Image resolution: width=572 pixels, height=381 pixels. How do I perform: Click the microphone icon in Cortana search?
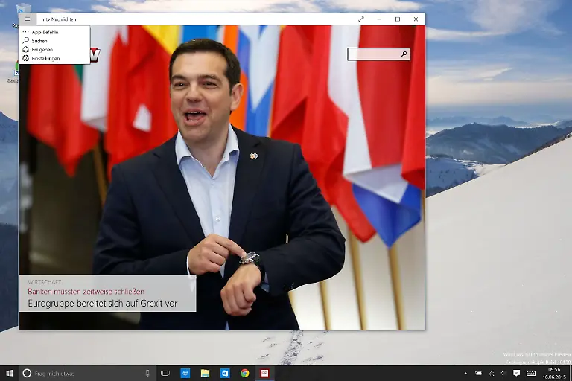point(147,373)
